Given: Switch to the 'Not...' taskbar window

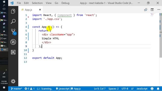Looking at the screenshot, I should click(x=4, y=13).
